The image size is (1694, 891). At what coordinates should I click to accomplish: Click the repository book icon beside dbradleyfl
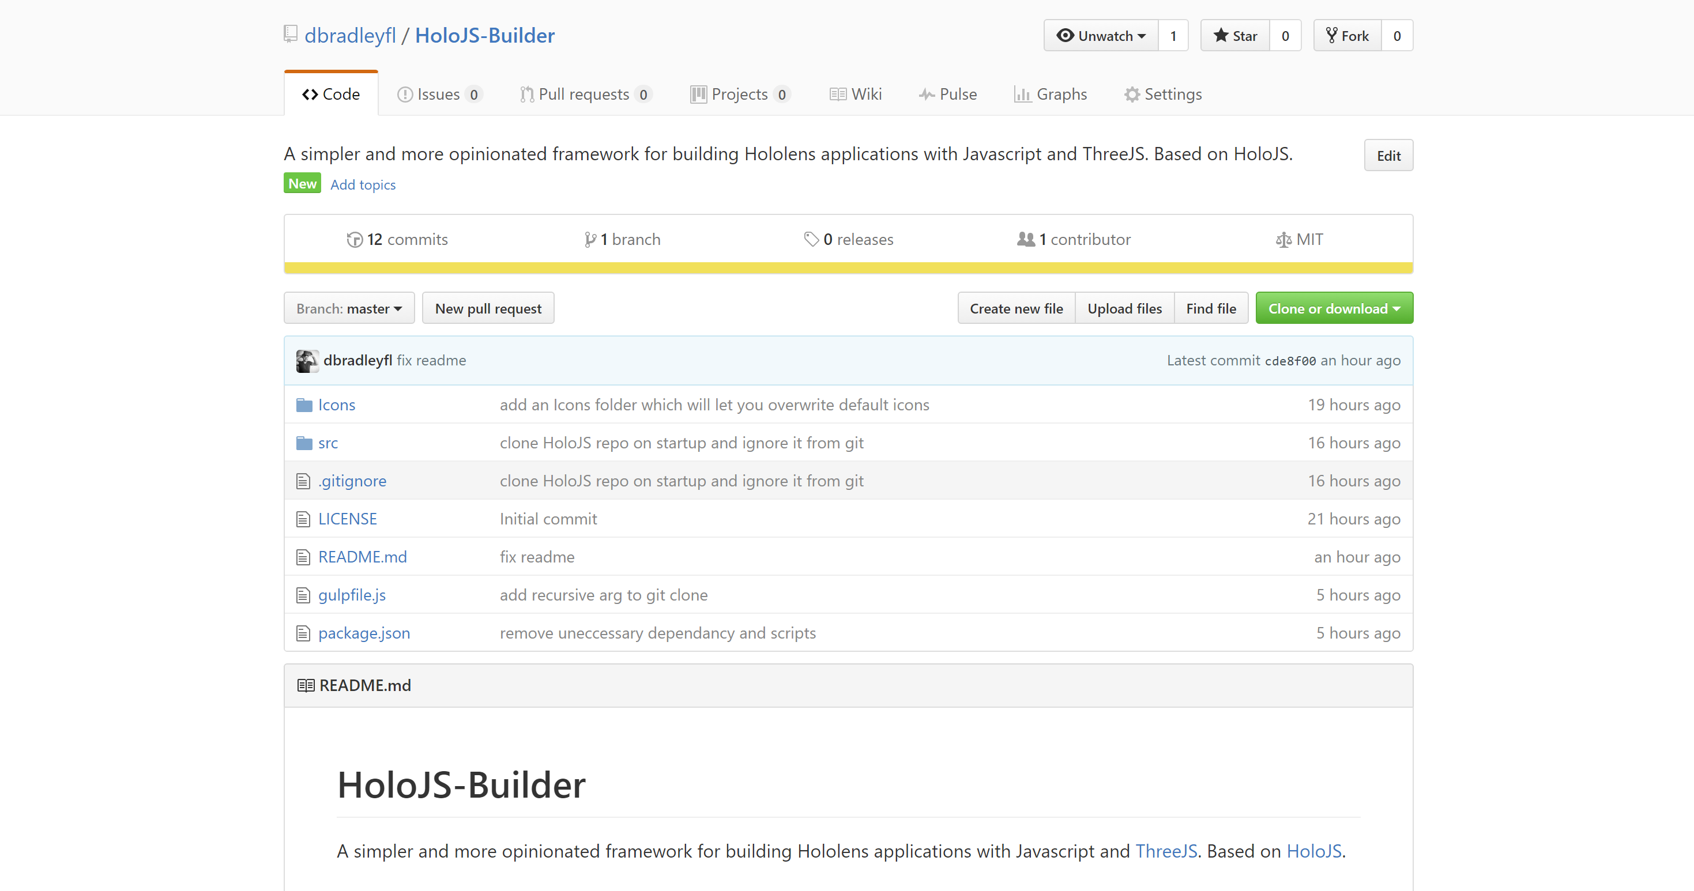(x=290, y=34)
